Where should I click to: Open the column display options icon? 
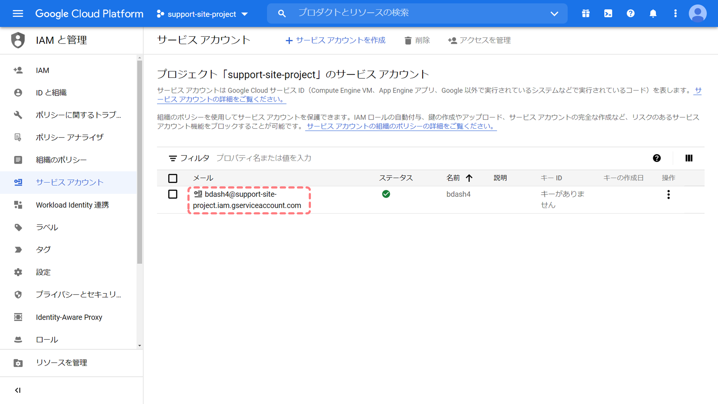tap(689, 158)
